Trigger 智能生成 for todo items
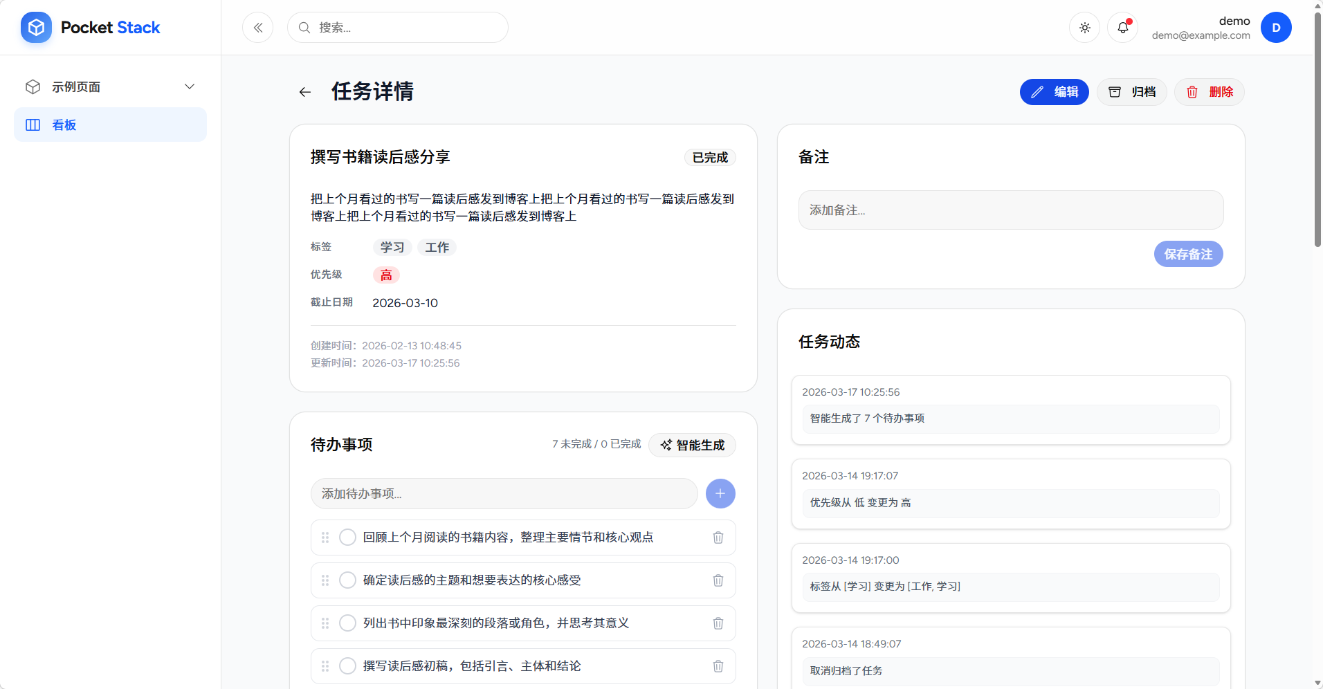Screen dimensions: 1323x689 (691, 445)
